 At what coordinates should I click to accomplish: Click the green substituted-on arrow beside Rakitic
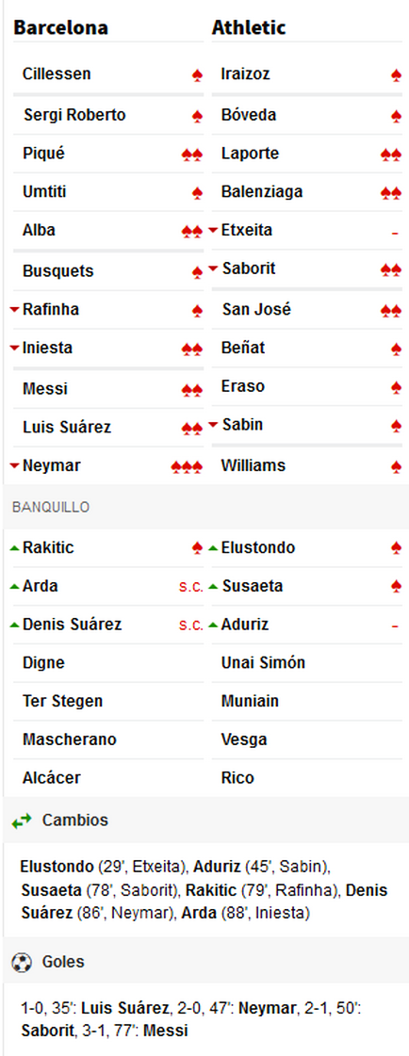(x=15, y=547)
